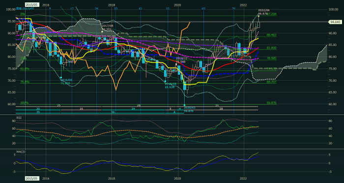The width and height of the screenshot is (344, 183).
Task: Click the green 97.294 Fibonacci value
Action: [272, 14]
